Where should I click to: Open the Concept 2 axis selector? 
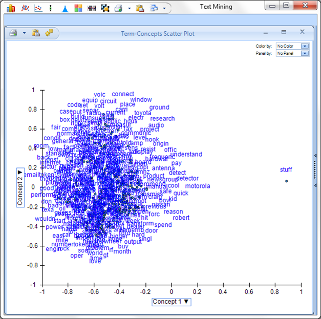pyautogui.click(x=20, y=187)
